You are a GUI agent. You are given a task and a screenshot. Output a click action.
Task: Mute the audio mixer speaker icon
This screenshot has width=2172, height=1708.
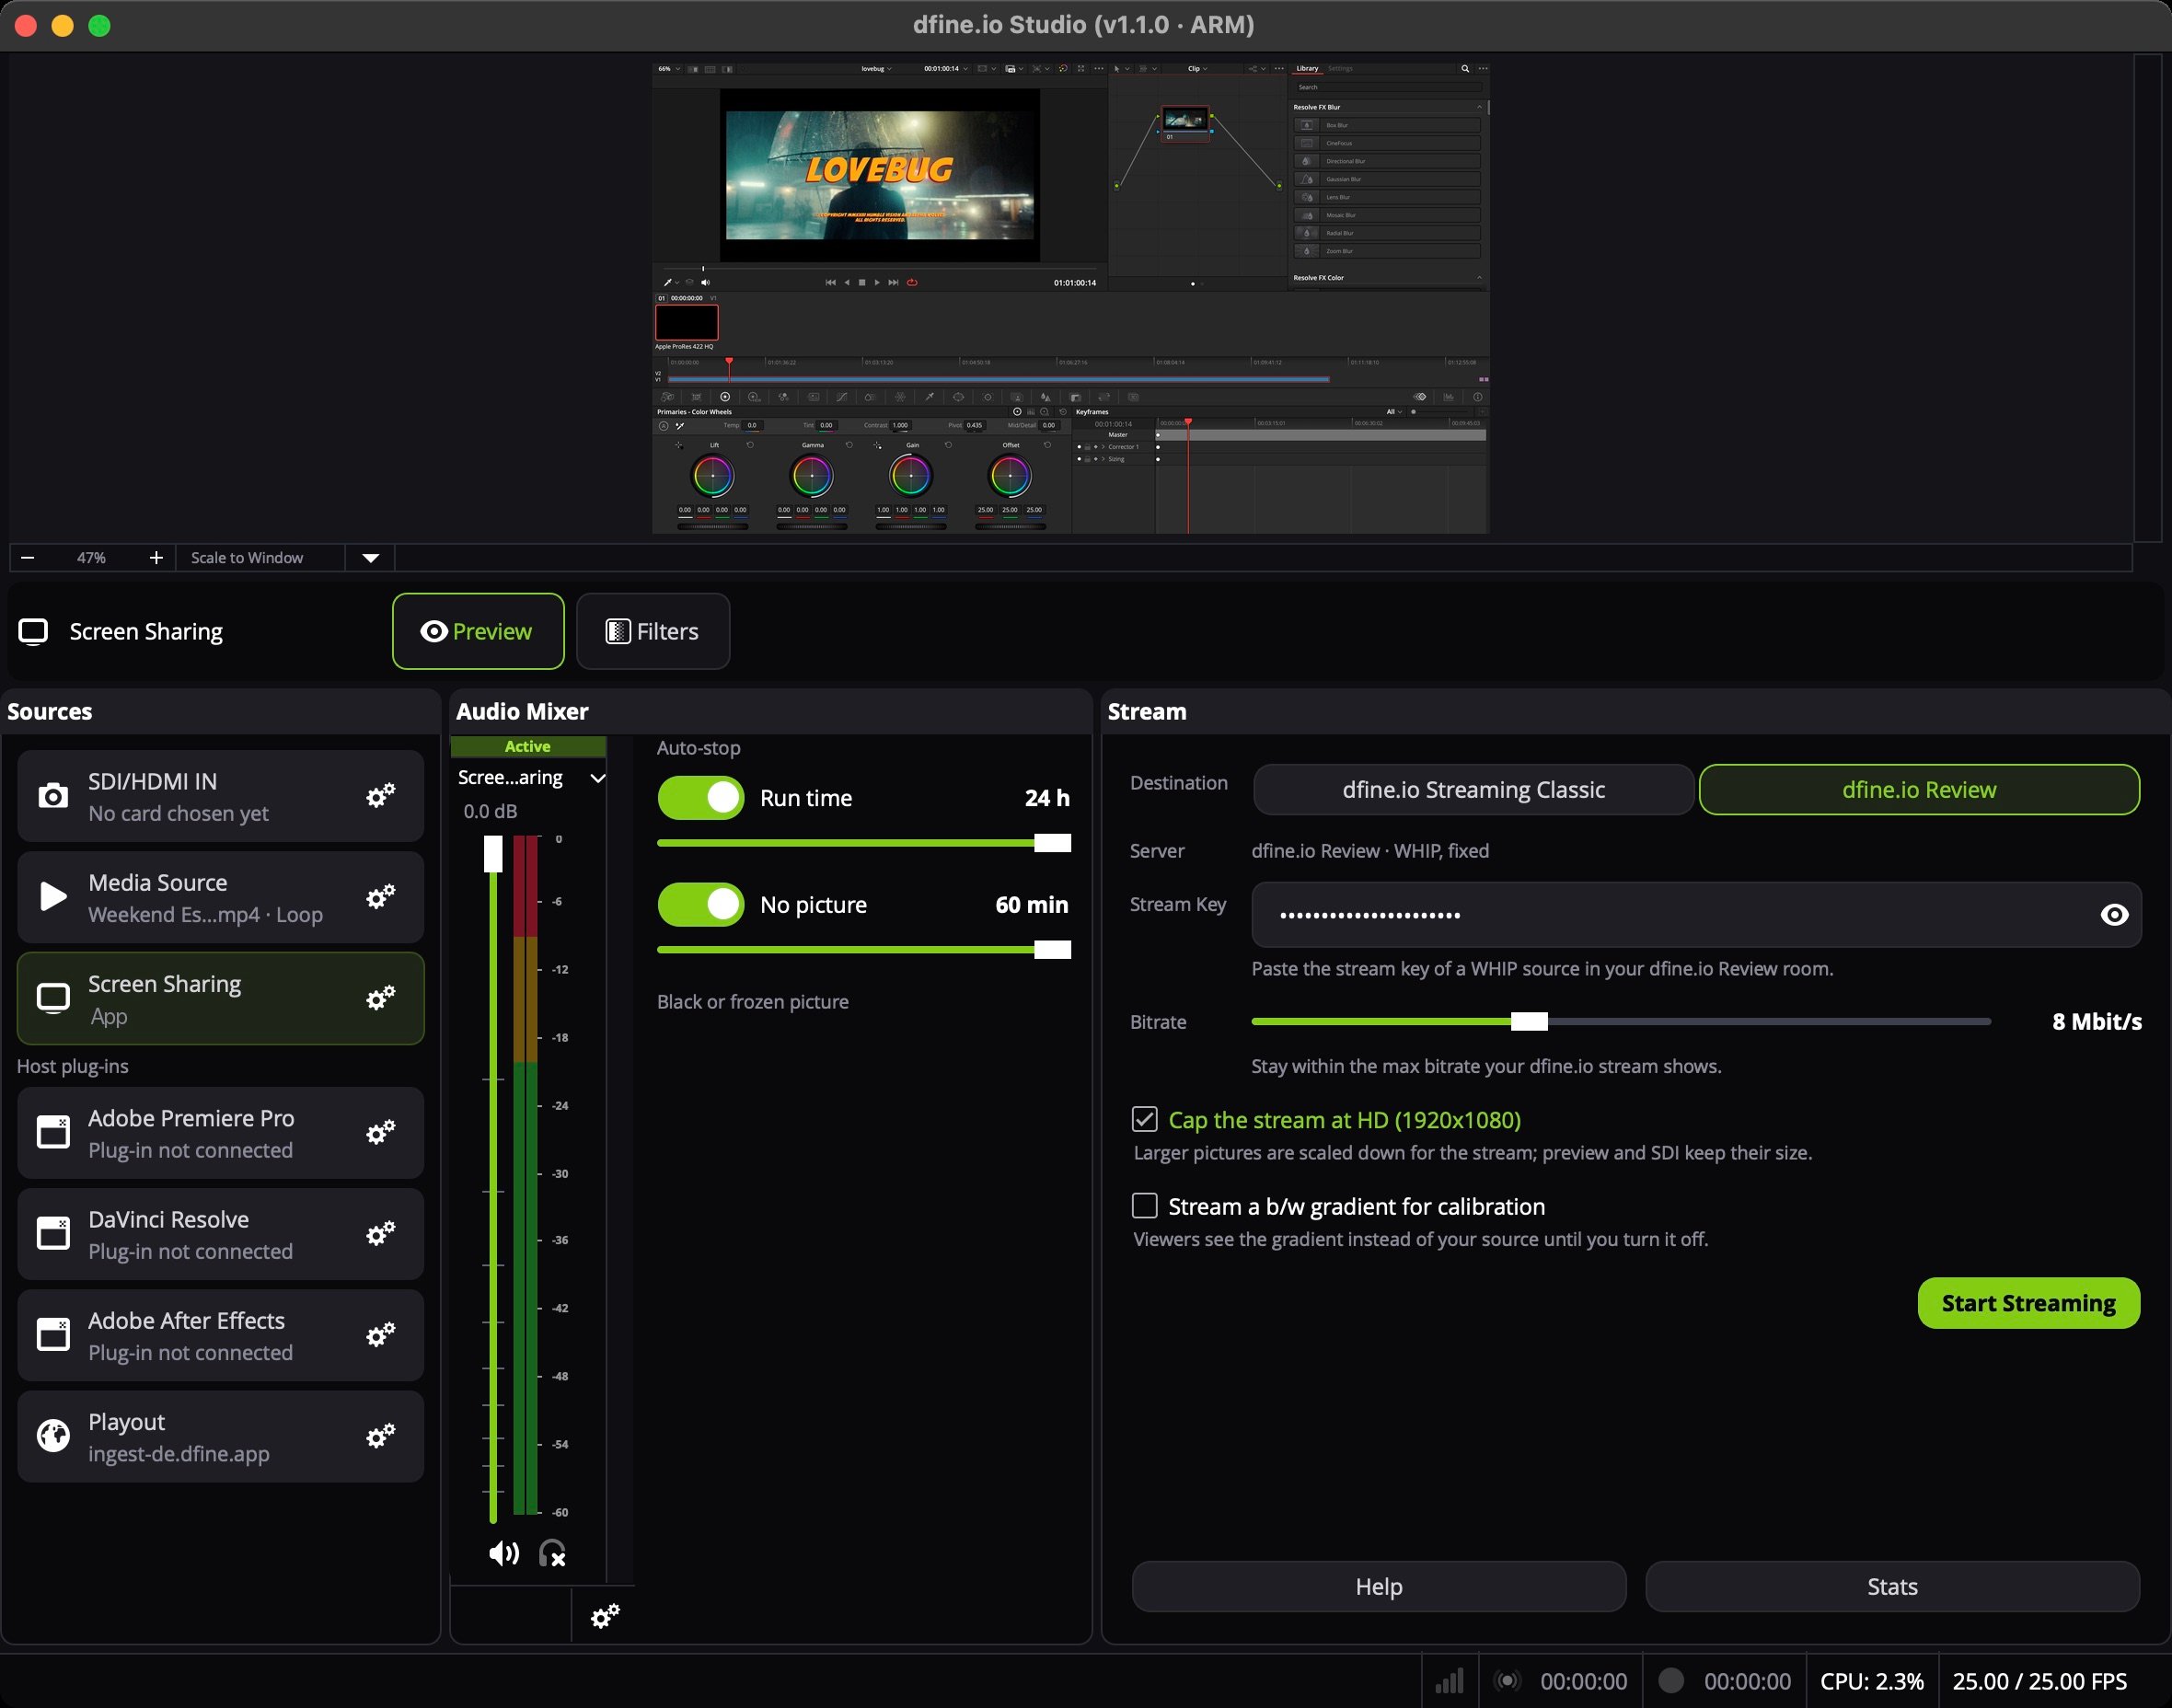point(503,1553)
